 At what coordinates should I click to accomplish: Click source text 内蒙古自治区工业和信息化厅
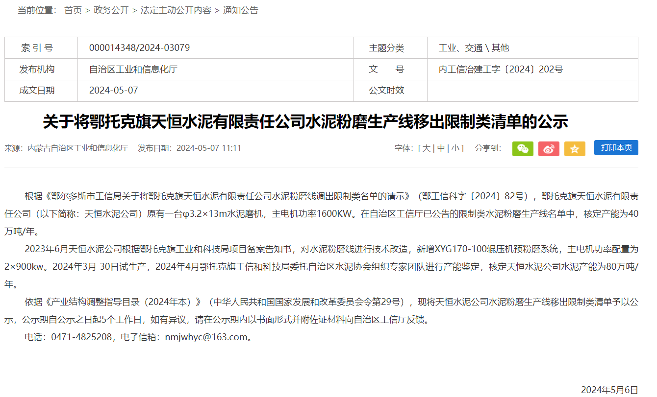pos(77,148)
